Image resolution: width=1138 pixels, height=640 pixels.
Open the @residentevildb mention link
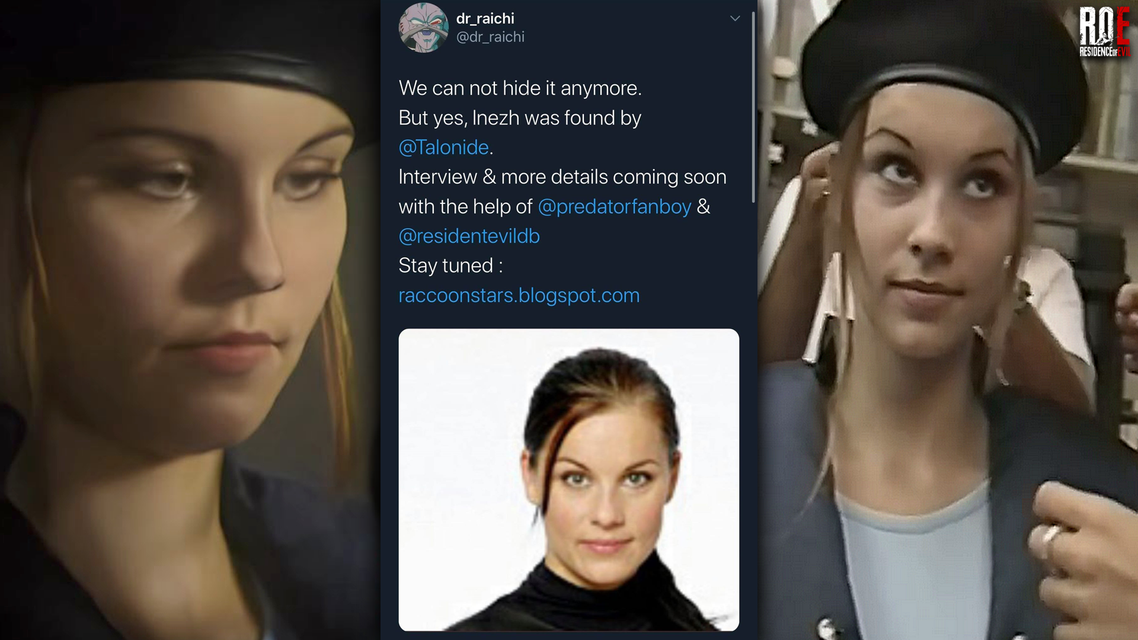point(469,236)
